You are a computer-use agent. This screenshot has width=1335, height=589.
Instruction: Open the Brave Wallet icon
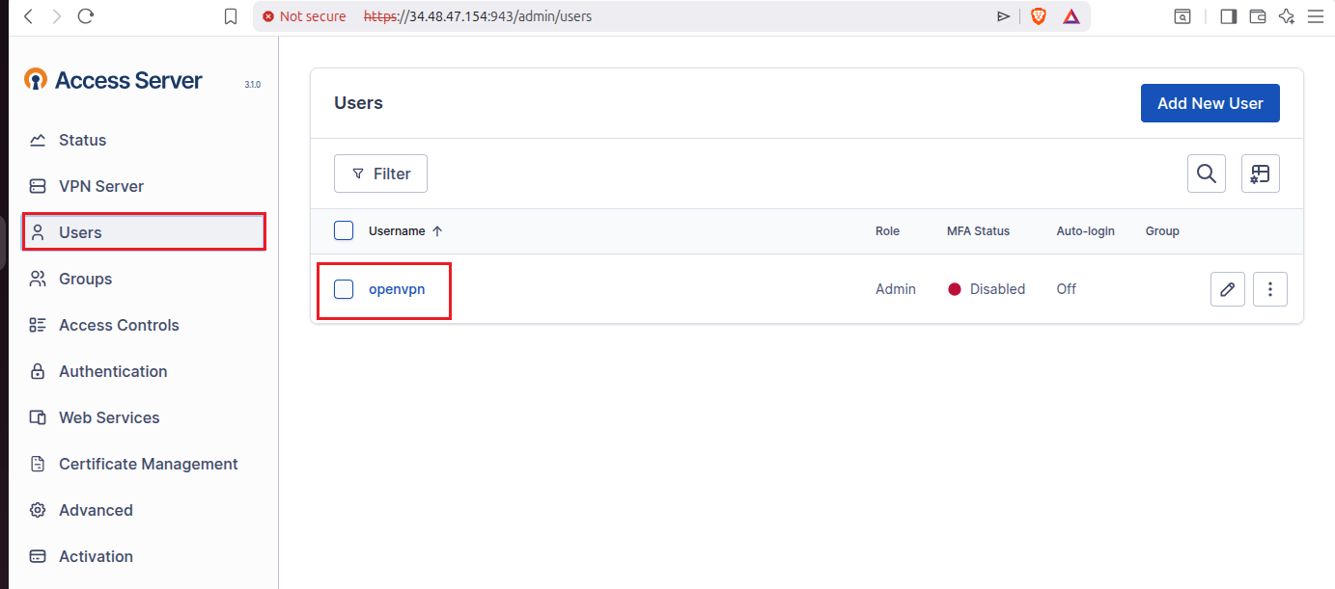point(1257,16)
